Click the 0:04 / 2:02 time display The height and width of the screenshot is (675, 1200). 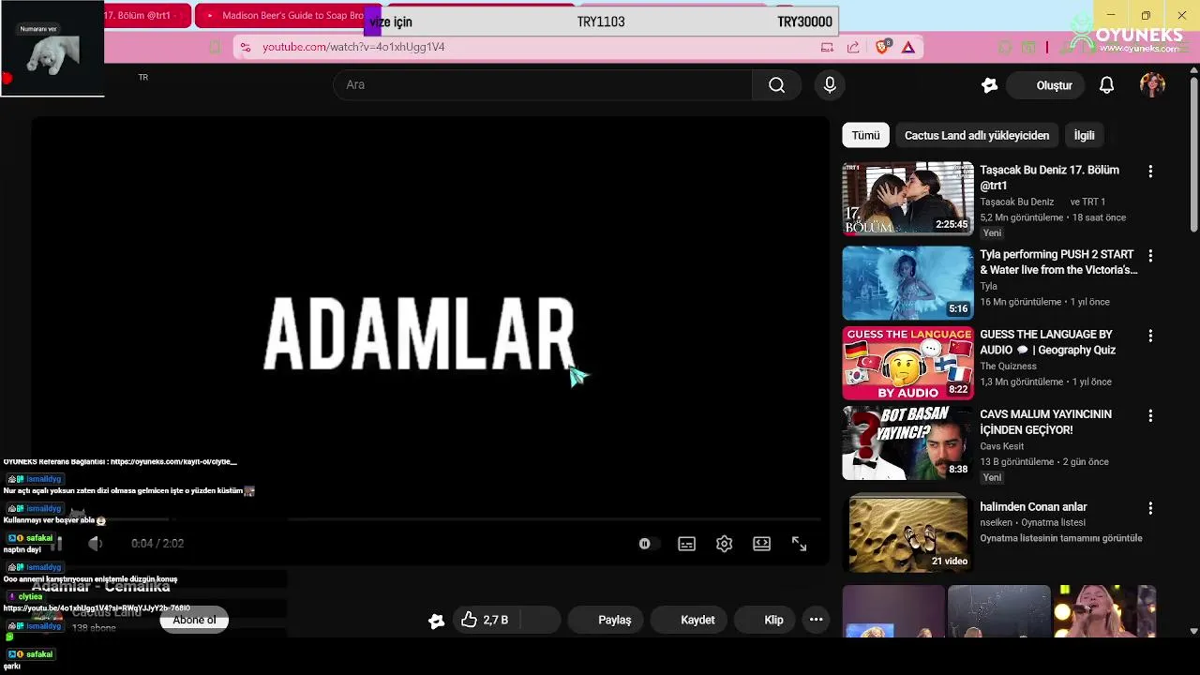[157, 544]
